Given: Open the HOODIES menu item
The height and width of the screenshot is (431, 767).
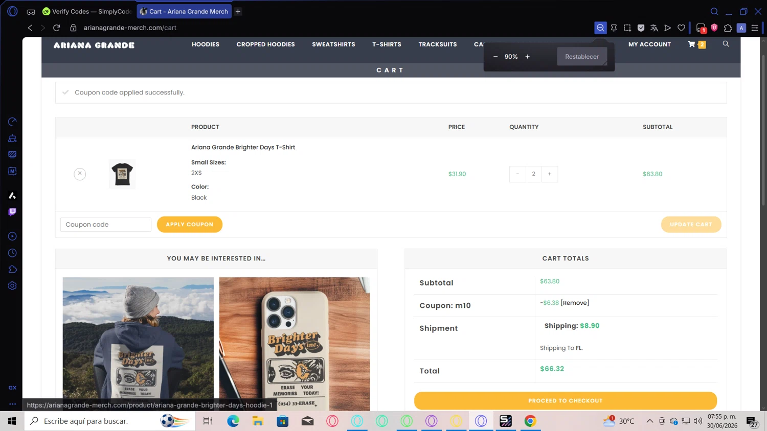Looking at the screenshot, I should (206, 44).
